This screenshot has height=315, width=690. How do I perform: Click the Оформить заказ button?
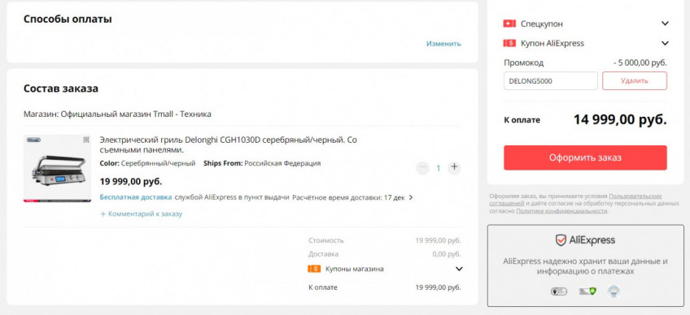[x=585, y=157]
